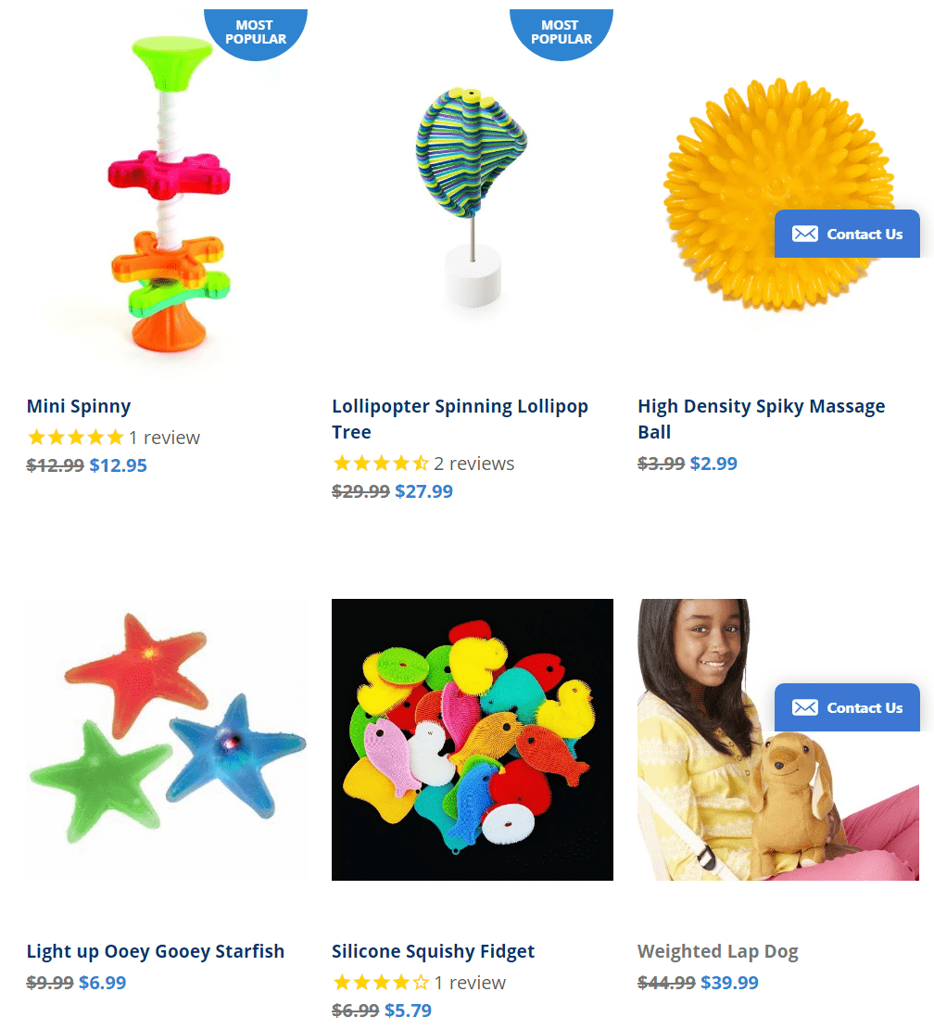Screen dimensions: 934x1030
Task: Open the Light up Ooey Gooey Starfish link
Action: click(x=156, y=952)
